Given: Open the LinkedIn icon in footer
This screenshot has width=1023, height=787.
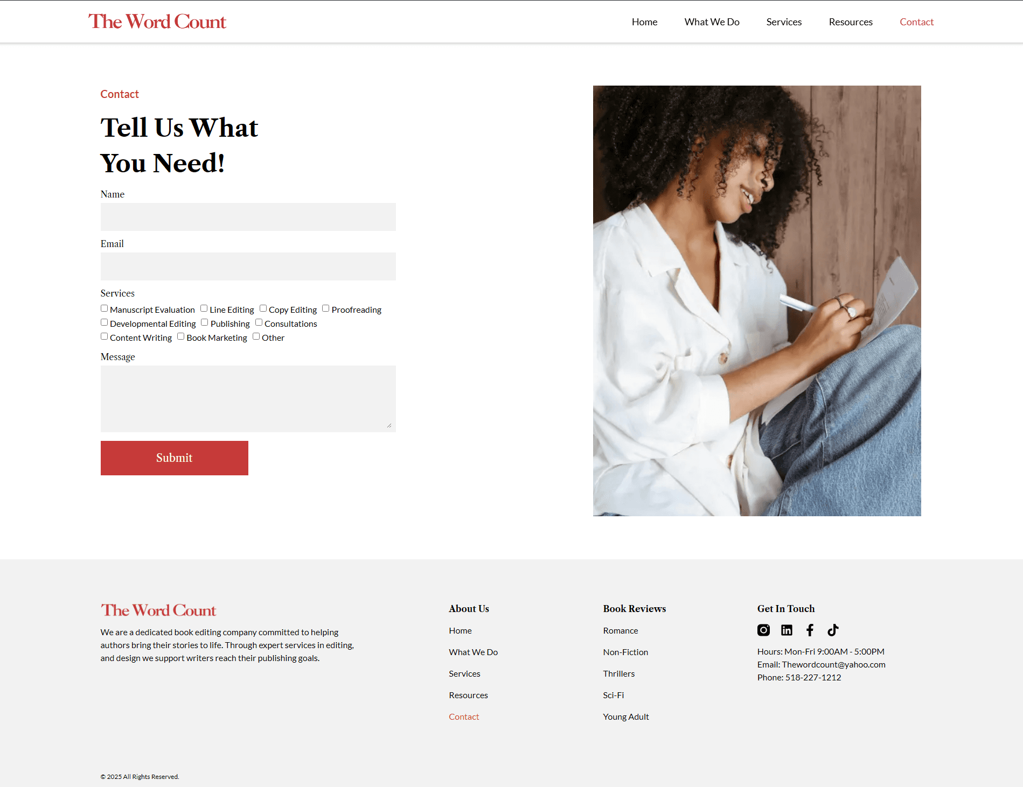Looking at the screenshot, I should (787, 630).
